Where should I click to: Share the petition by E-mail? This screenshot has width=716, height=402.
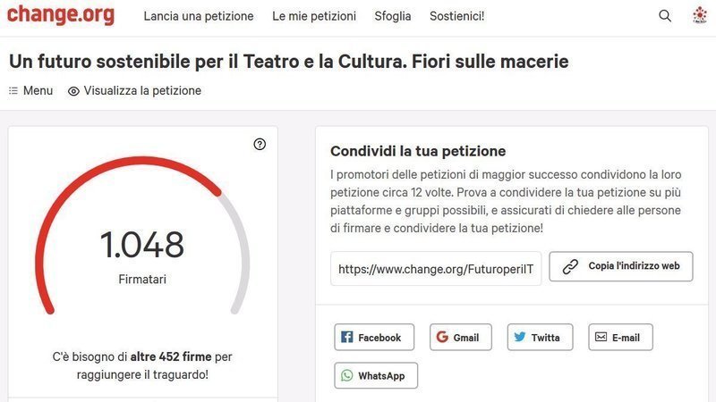(x=620, y=338)
